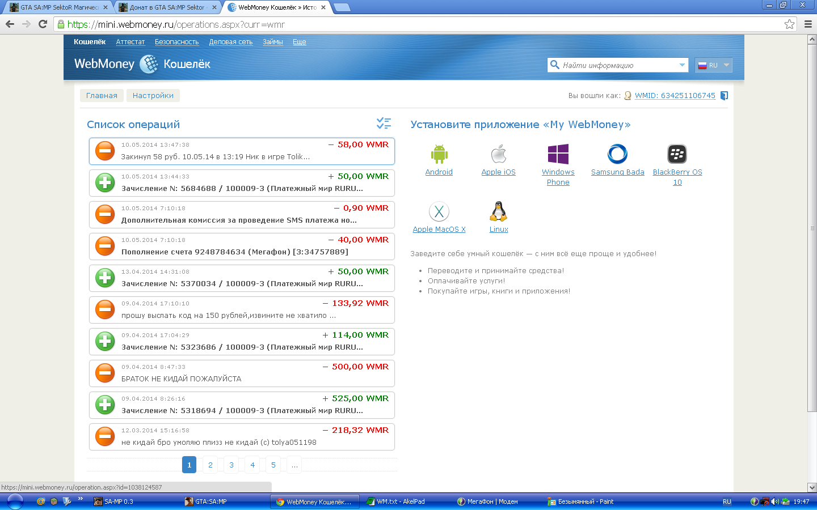Click the plus icon of the 13.04.2014 operation
The image size is (817, 510).
(105, 278)
